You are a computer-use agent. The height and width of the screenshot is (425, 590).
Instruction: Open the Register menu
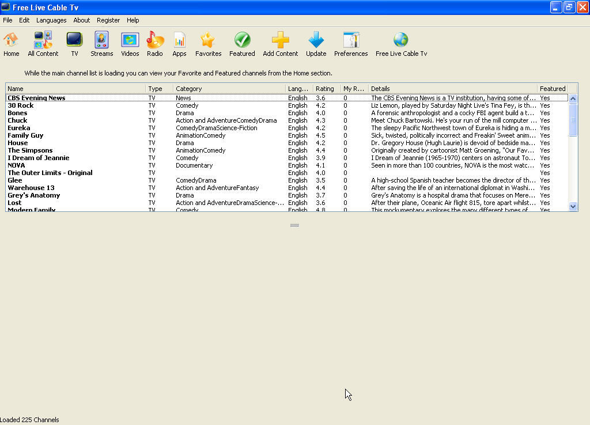(108, 20)
